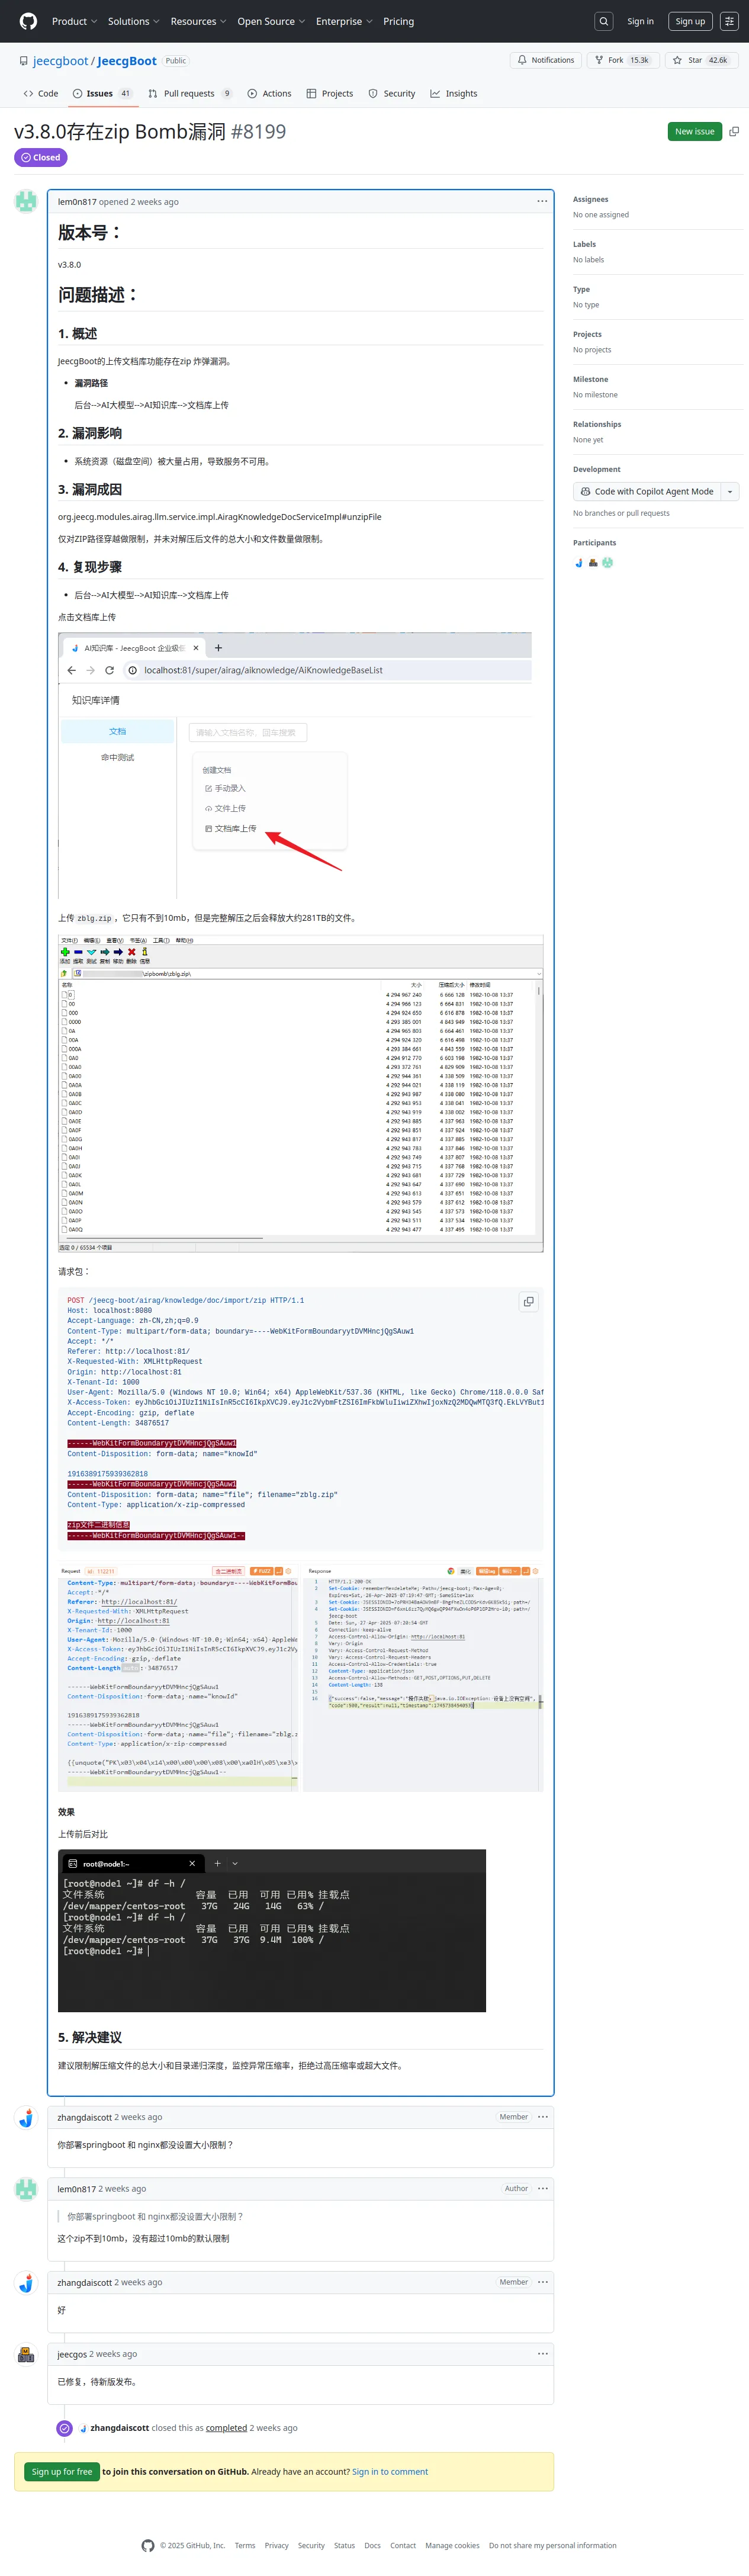Image resolution: width=749 pixels, height=2576 pixels.
Task: Open Privacy link in footer
Action: 277,2546
